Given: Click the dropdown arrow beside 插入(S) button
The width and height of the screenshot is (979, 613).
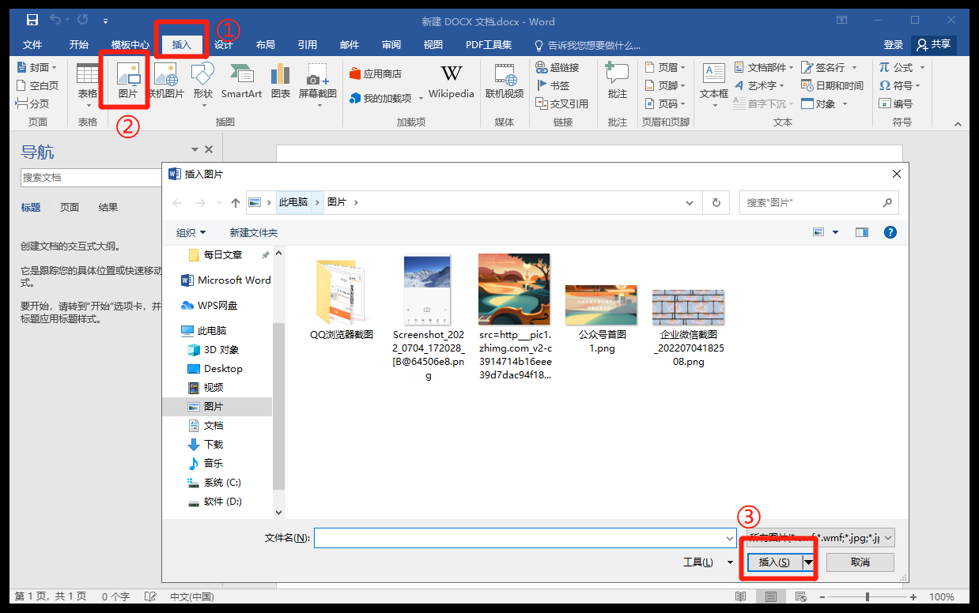Looking at the screenshot, I should click(x=808, y=562).
